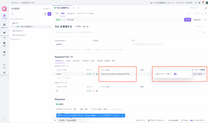Toggle the 固定パラメータ値 switch

pos(175,74)
